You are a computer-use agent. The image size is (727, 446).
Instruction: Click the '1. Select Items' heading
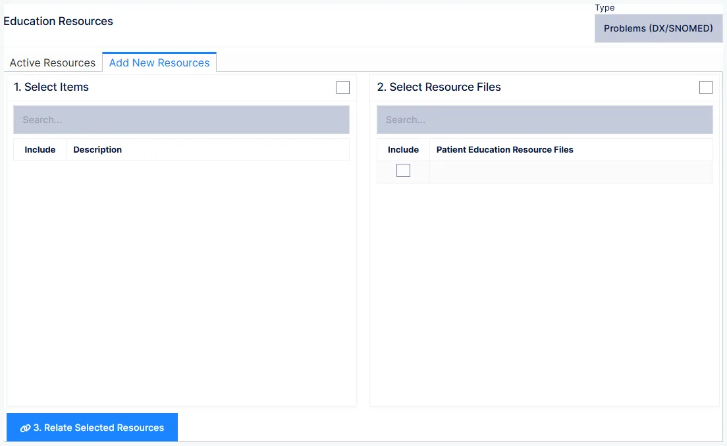[x=51, y=87]
